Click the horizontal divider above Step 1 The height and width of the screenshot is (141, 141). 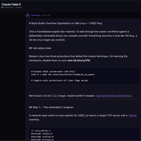click(x=84, y=100)
